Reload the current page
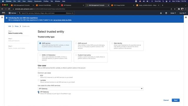 (x=9, y=9)
